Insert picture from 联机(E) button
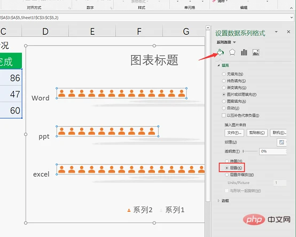Image resolution: width=296 pixels, height=237 pixels. click(278, 133)
